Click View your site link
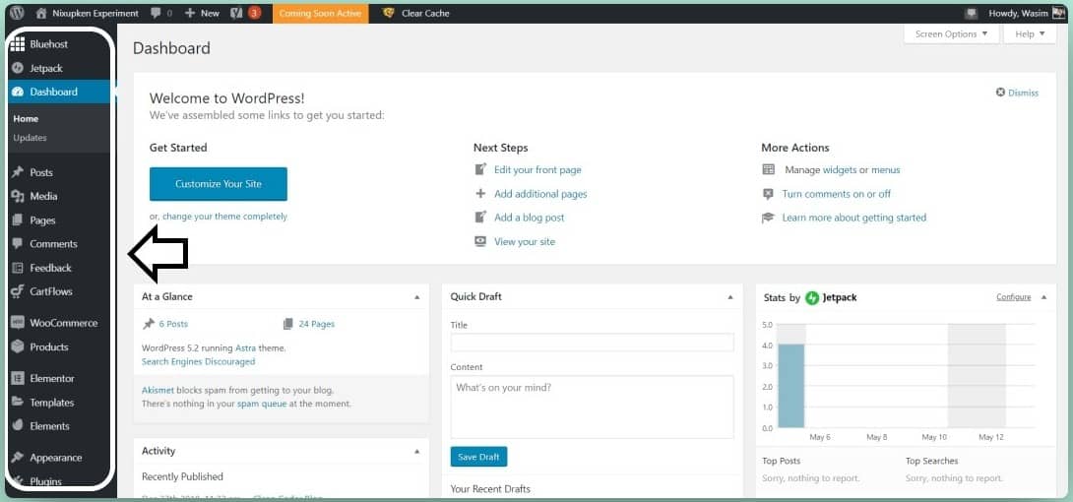 (x=525, y=241)
